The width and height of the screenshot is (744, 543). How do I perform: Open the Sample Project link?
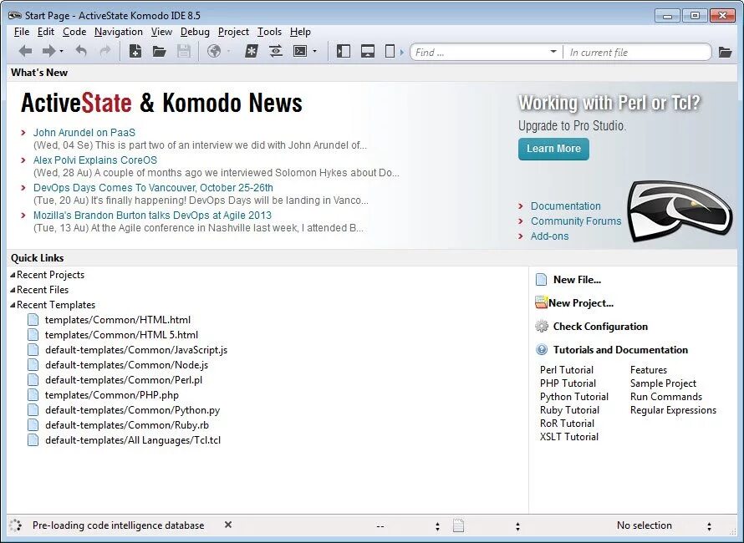coord(663,383)
